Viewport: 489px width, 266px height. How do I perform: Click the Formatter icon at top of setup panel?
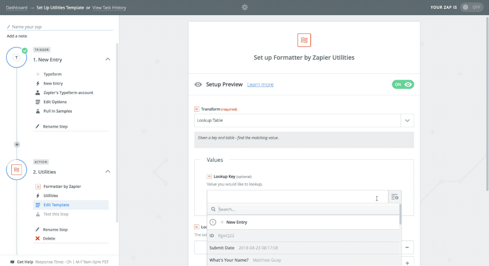pos(304,40)
